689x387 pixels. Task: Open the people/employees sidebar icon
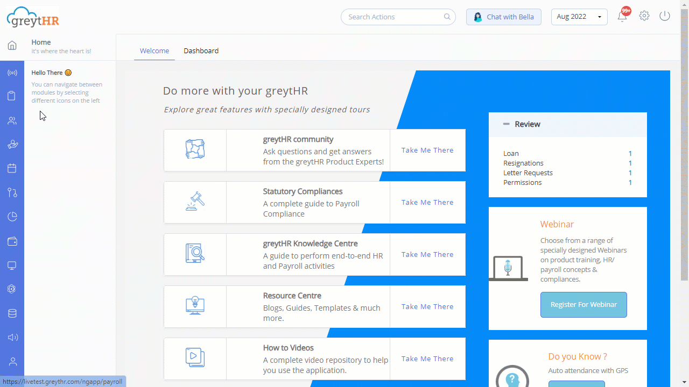click(12, 120)
